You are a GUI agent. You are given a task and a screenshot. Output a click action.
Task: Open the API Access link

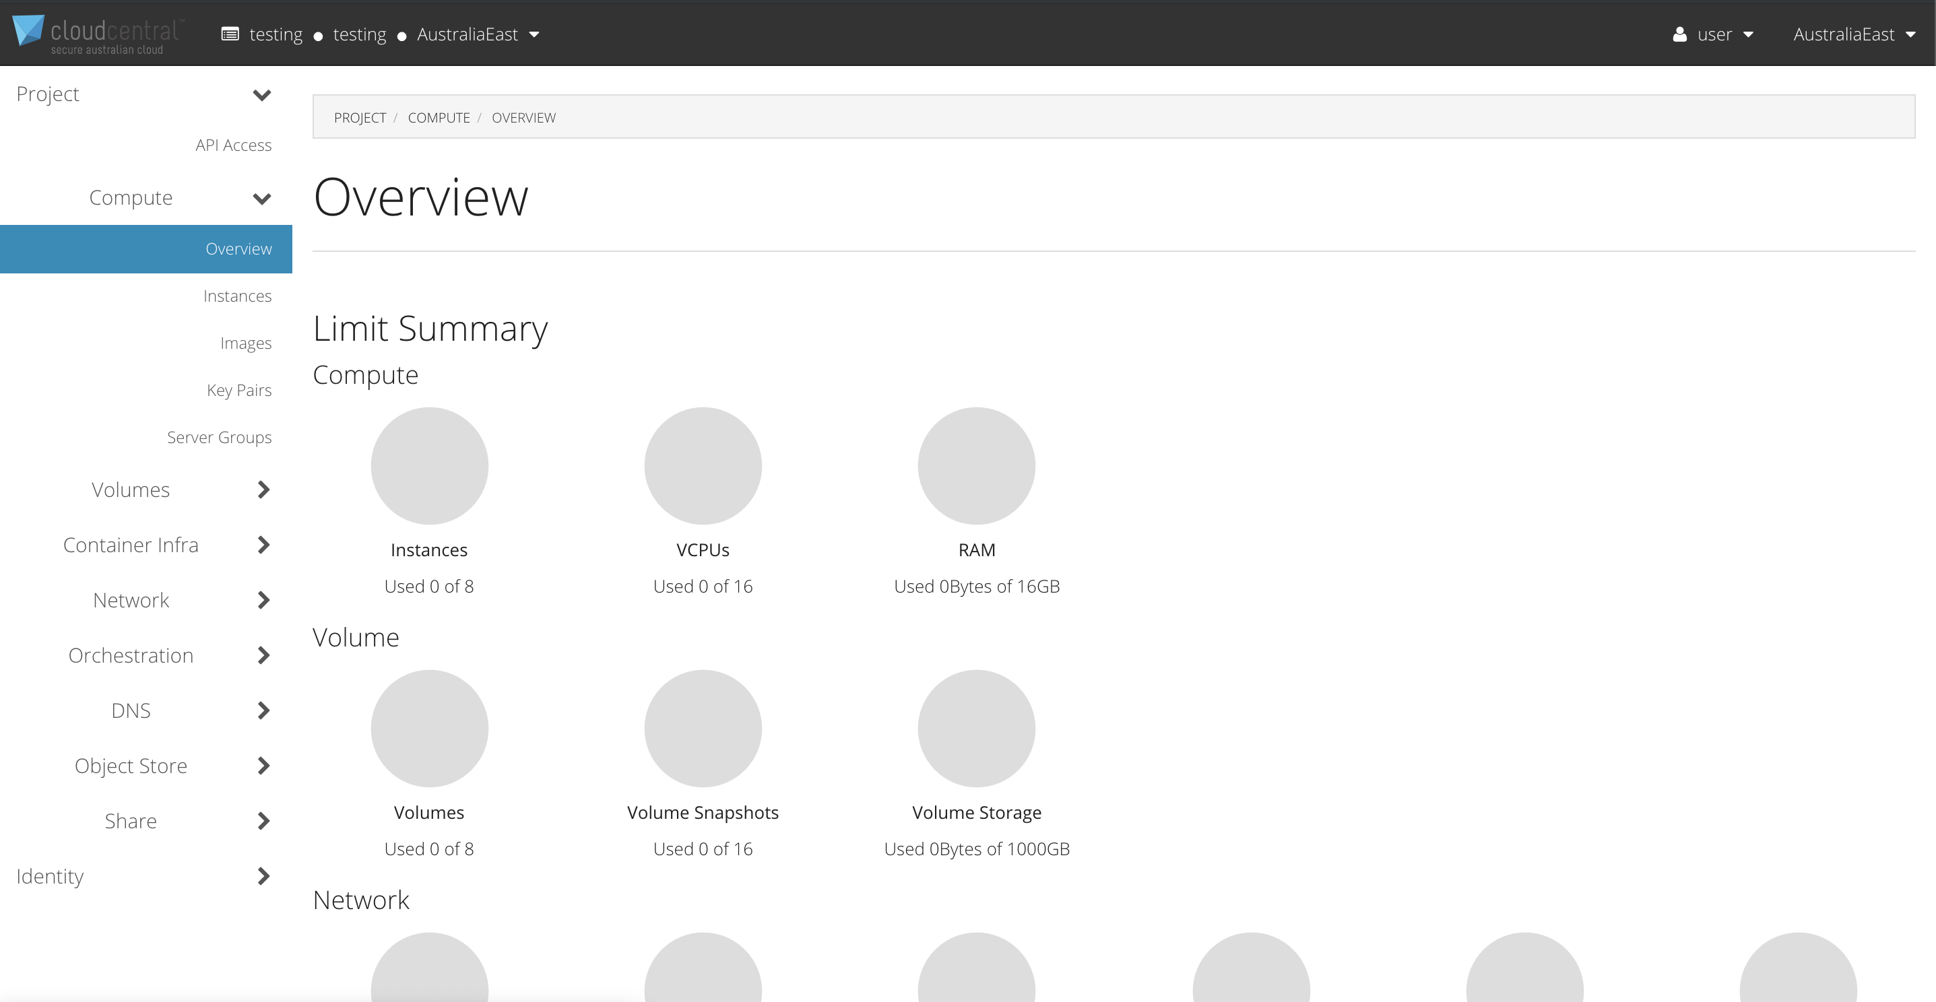[233, 145]
